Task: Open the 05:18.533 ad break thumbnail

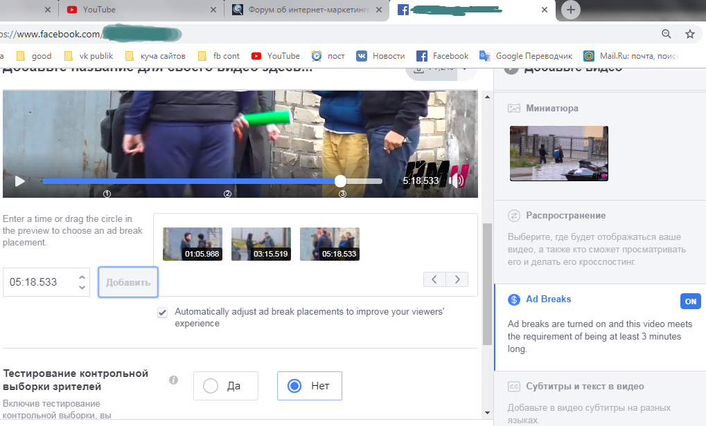Action: [330, 244]
